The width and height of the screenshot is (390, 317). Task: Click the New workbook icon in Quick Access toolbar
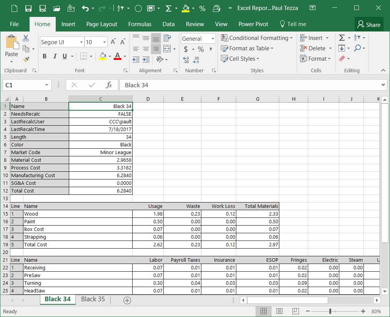point(15,8)
